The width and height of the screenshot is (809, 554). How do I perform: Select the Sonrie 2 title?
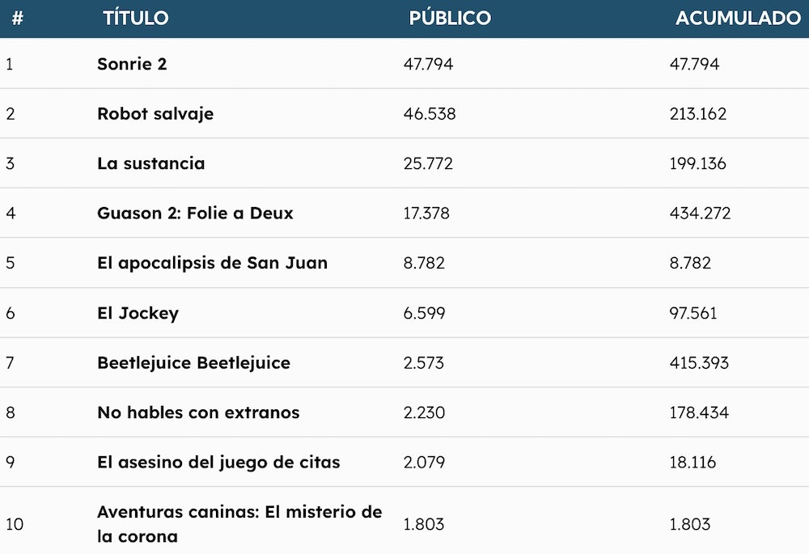tap(132, 64)
